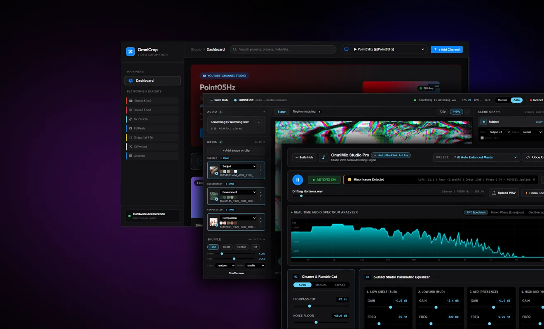Select the Stereo Phase (Lissajous) tab
Image resolution: width=544 pixels, height=329 pixels.
pos(506,213)
